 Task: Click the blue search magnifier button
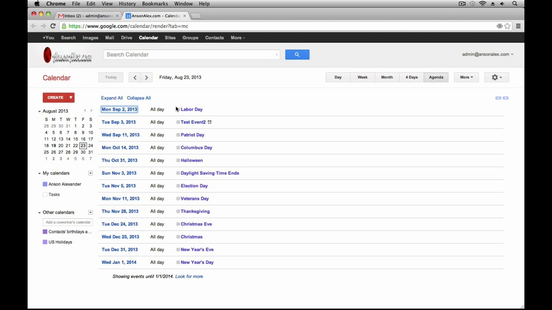tap(297, 55)
